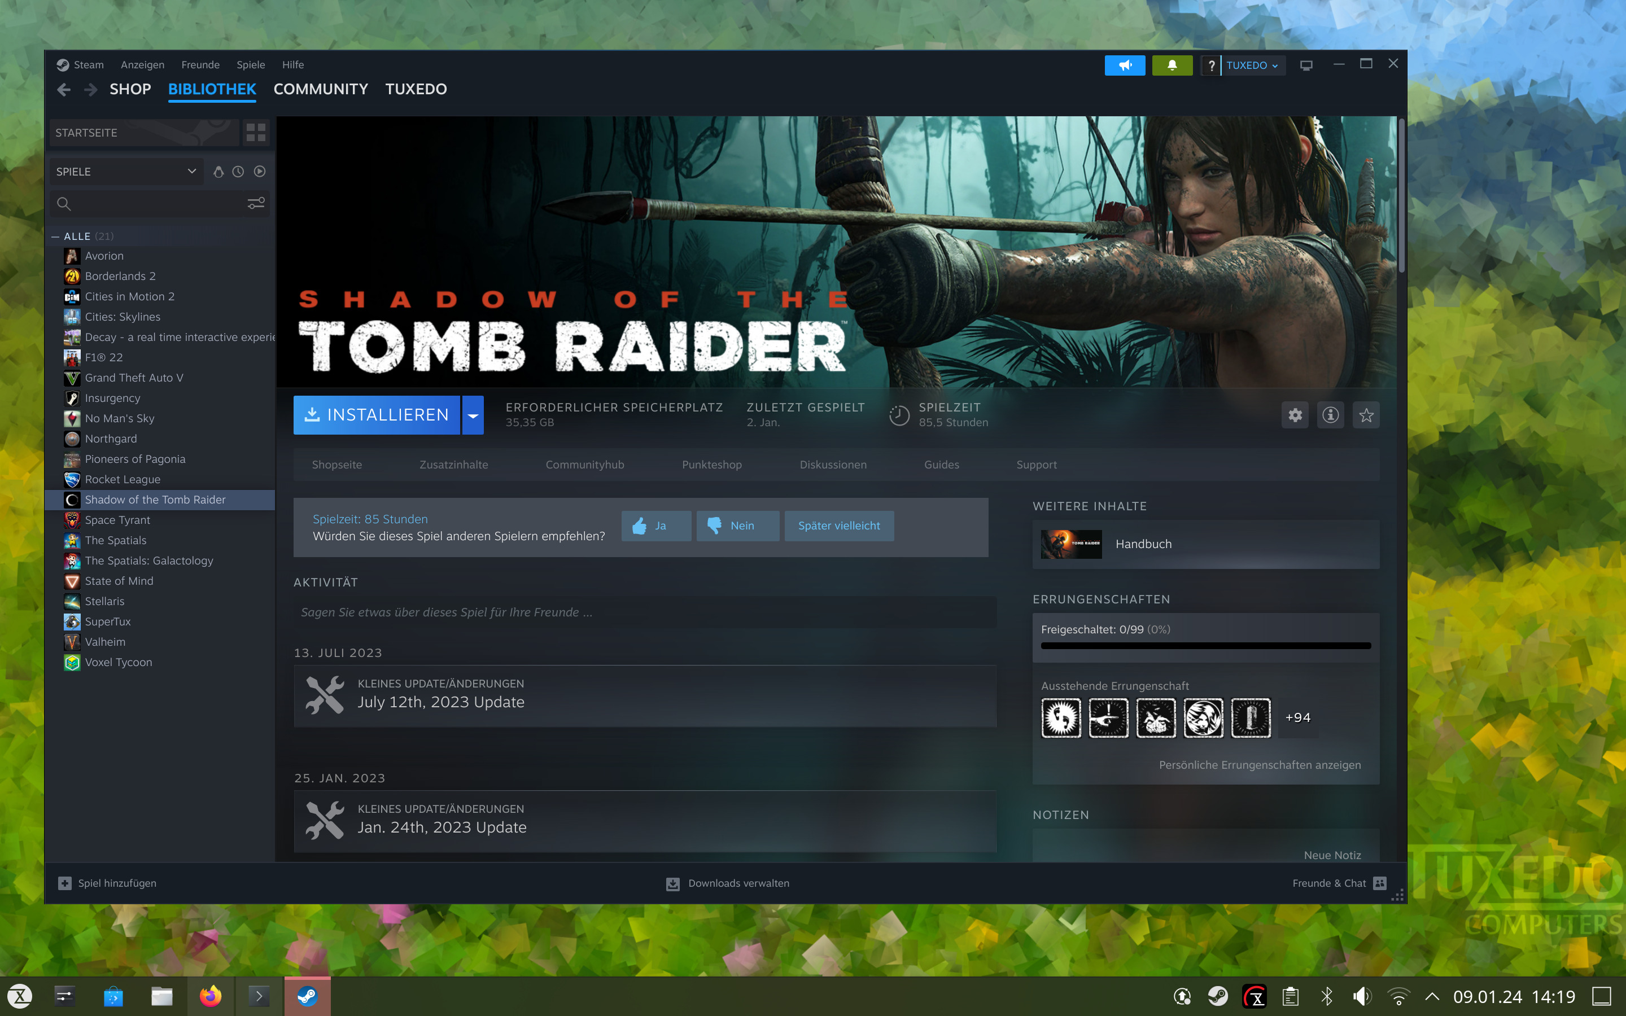Switch to the COMMUNITY tab
This screenshot has width=1626, height=1016.
pos(321,89)
